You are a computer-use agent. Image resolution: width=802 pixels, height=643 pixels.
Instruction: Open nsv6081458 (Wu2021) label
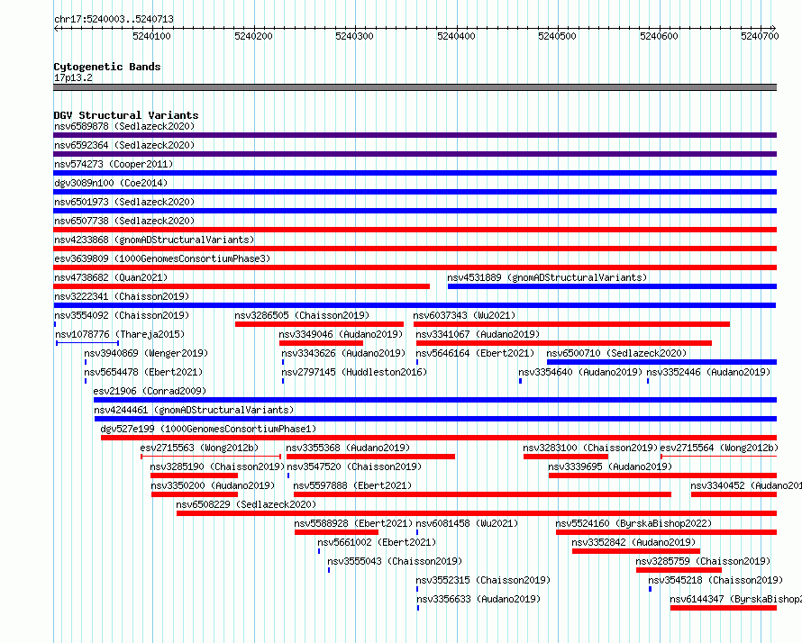pyautogui.click(x=467, y=523)
